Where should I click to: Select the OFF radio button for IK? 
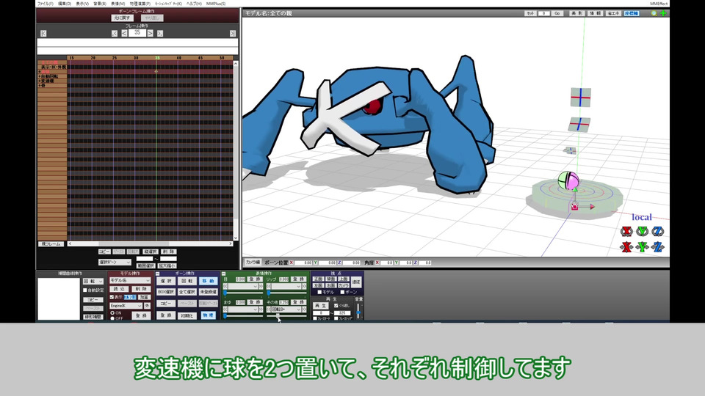[x=112, y=318]
